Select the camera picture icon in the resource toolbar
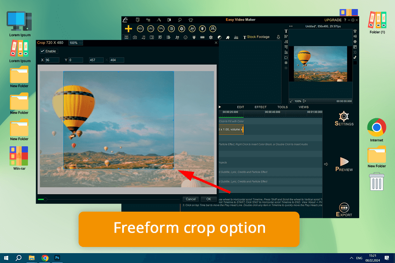 (135, 37)
